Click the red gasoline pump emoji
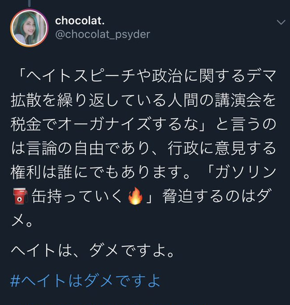The height and width of the screenshot is (305, 290). tap(21, 196)
